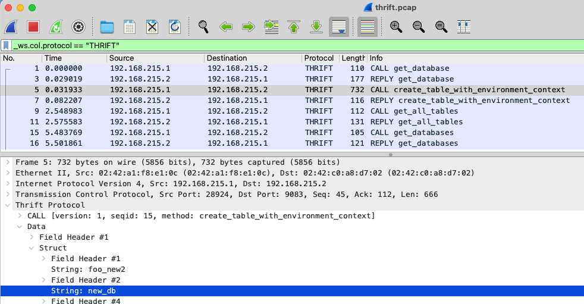Screen dimensions: 584x304
Task: Sort by the Time column header
Action: point(74,58)
